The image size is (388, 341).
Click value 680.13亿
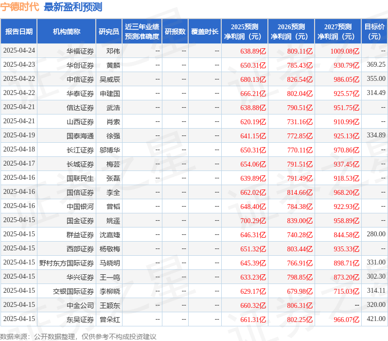point(253,79)
